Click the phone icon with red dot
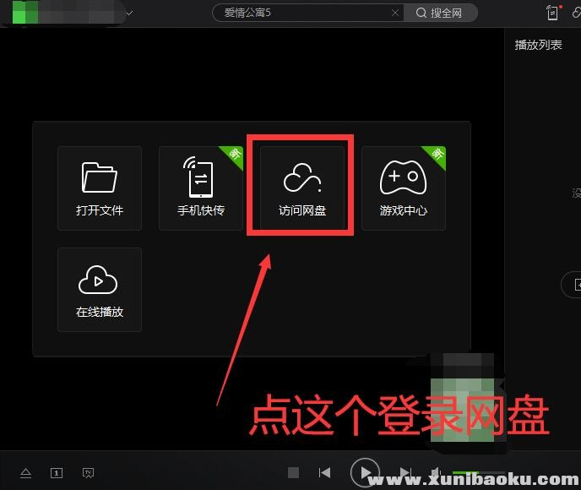 (553, 13)
